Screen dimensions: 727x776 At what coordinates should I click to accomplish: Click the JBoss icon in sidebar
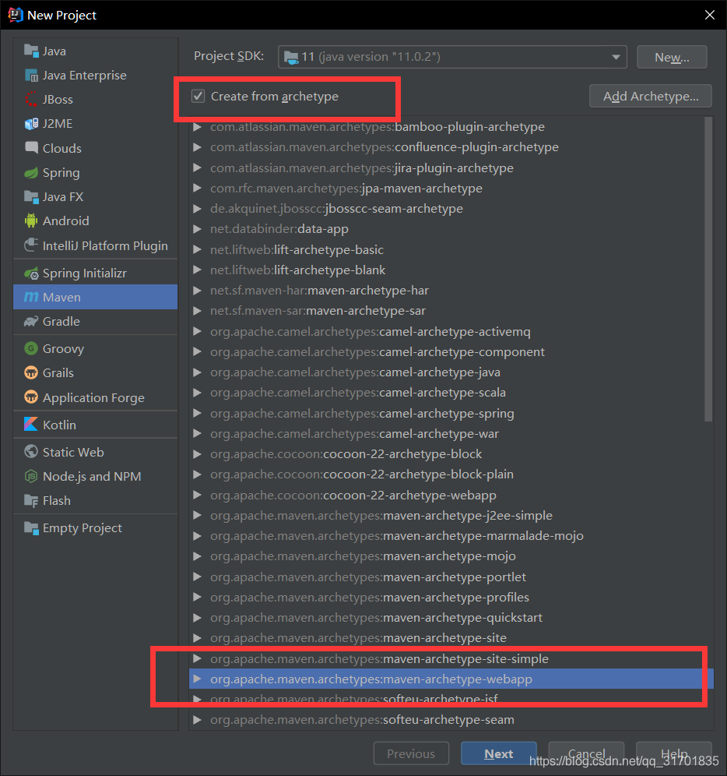pyautogui.click(x=31, y=99)
